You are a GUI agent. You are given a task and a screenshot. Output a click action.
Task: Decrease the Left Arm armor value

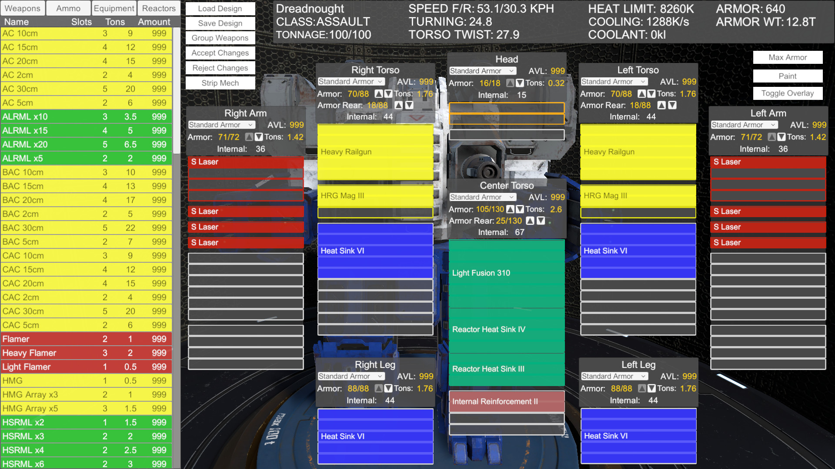coord(782,137)
